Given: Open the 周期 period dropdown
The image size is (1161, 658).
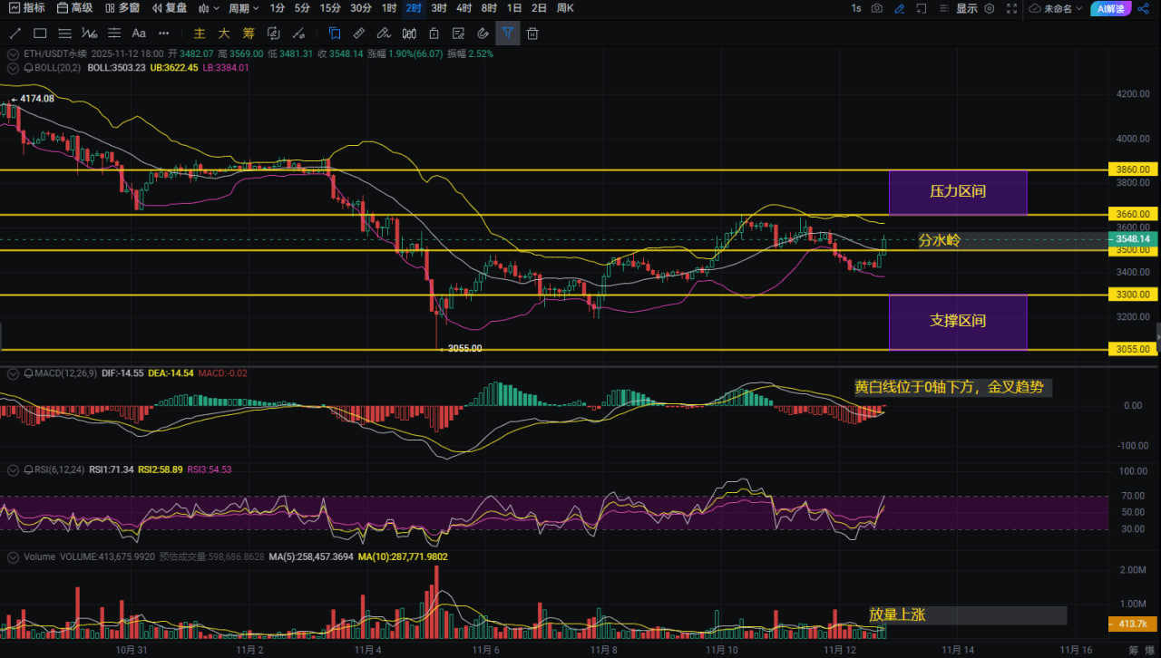Looking at the screenshot, I should pyautogui.click(x=243, y=8).
